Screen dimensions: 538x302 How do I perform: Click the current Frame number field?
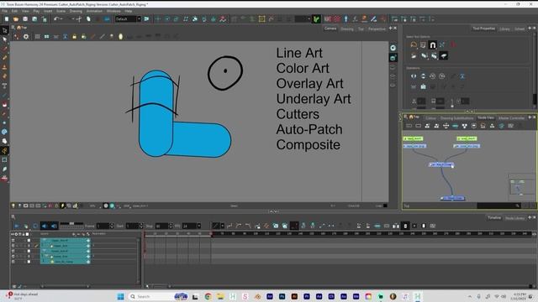(103, 226)
